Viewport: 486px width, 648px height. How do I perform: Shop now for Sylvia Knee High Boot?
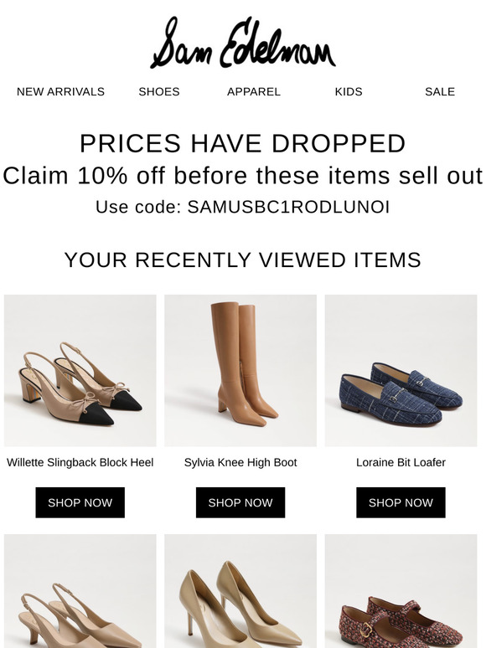240,502
